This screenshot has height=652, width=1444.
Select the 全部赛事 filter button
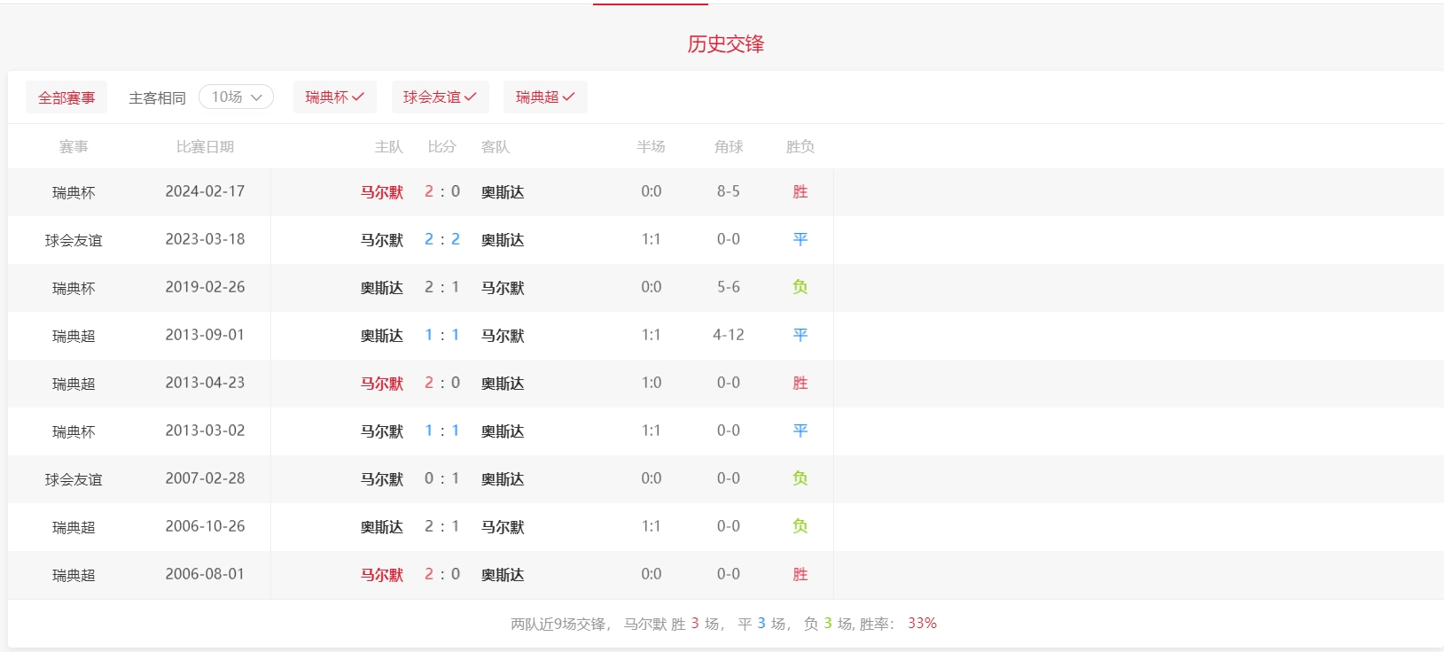66,97
